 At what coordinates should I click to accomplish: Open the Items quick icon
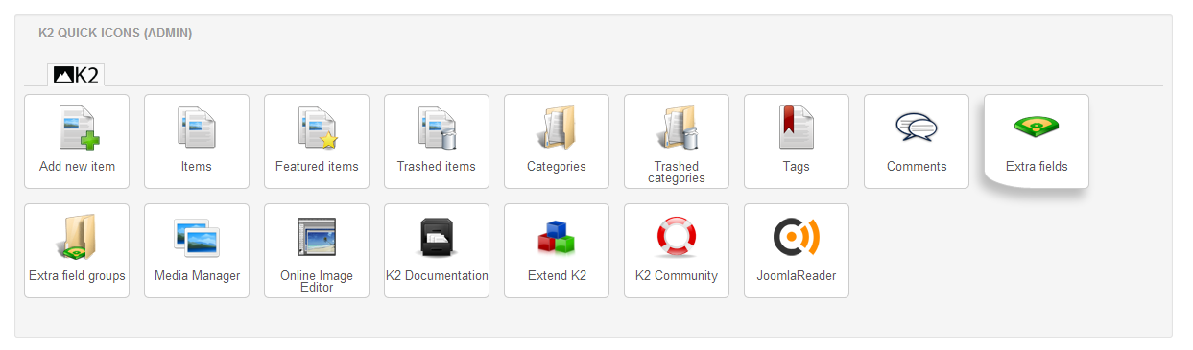coord(197,141)
